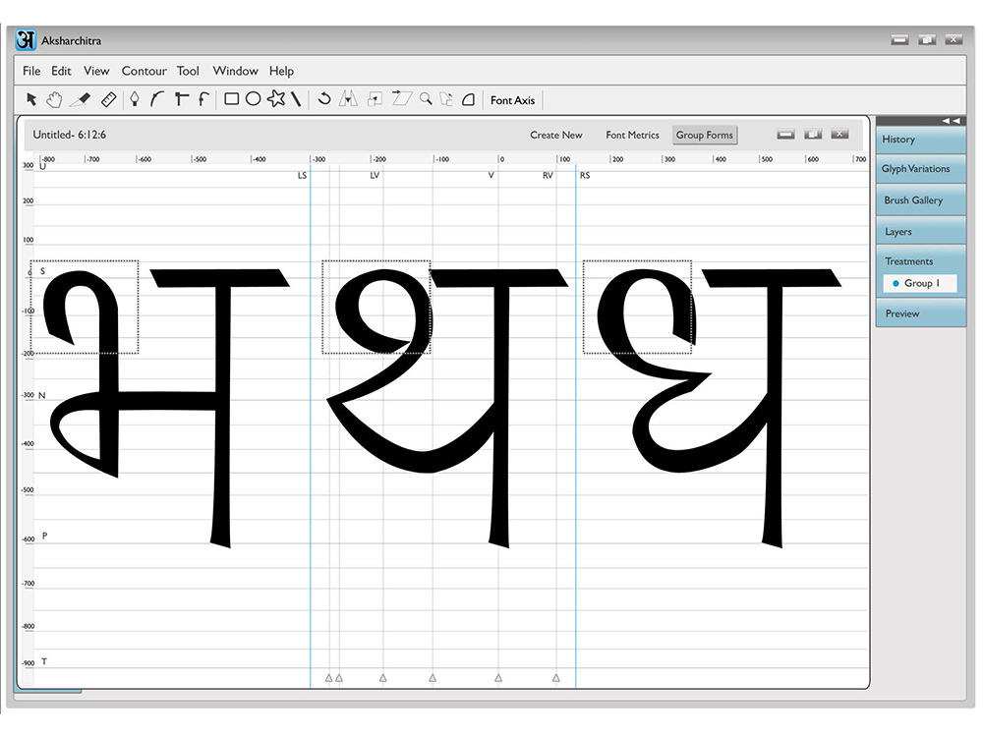Click the Create New button
The height and width of the screenshot is (737, 983).
(556, 135)
